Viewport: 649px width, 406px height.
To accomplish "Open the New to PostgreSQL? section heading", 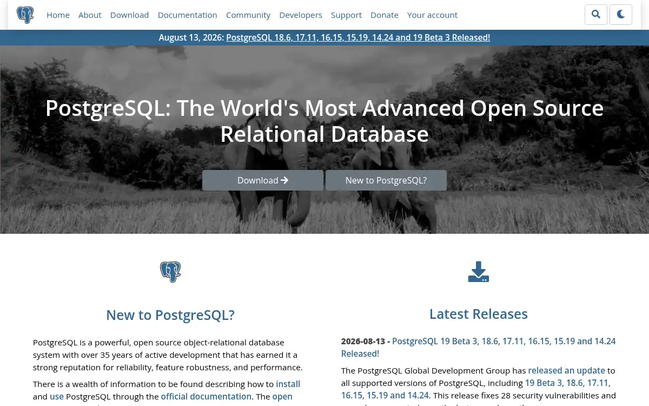I will pyautogui.click(x=170, y=315).
